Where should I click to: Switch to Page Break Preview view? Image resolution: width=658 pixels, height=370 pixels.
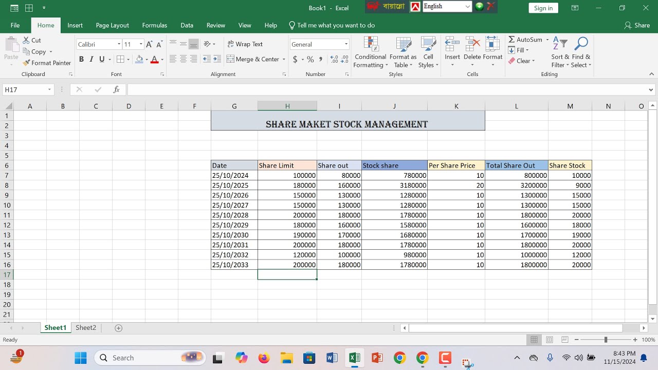click(565, 340)
